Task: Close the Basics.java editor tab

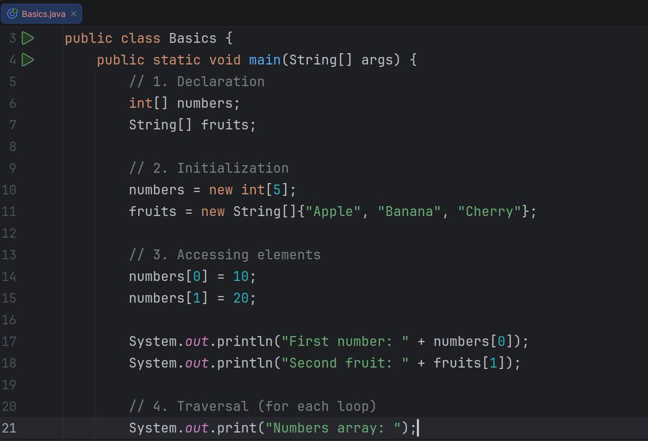Action: click(x=74, y=14)
